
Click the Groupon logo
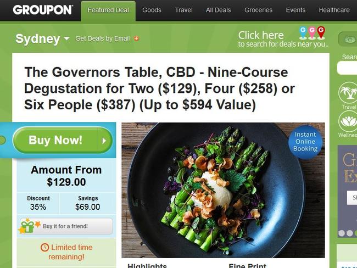coord(43,10)
